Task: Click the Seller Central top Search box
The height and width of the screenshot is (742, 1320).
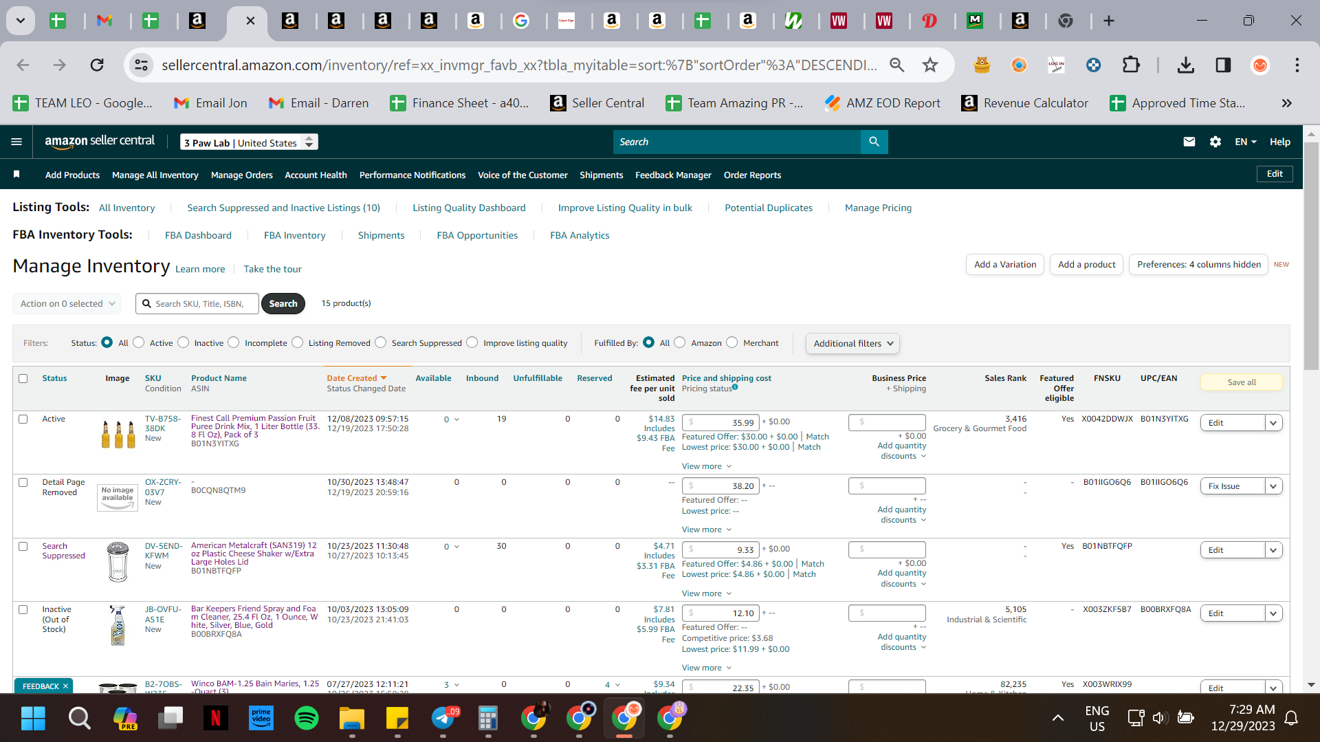Action: pyautogui.click(x=737, y=142)
